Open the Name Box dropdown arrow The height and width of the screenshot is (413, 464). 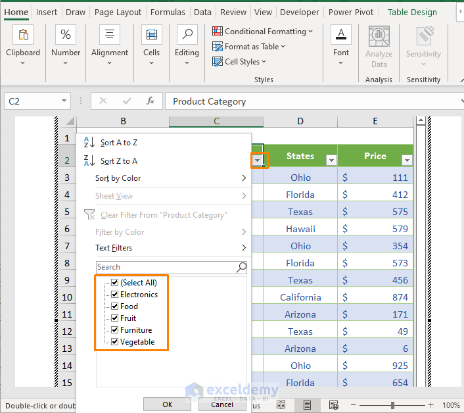[64, 101]
